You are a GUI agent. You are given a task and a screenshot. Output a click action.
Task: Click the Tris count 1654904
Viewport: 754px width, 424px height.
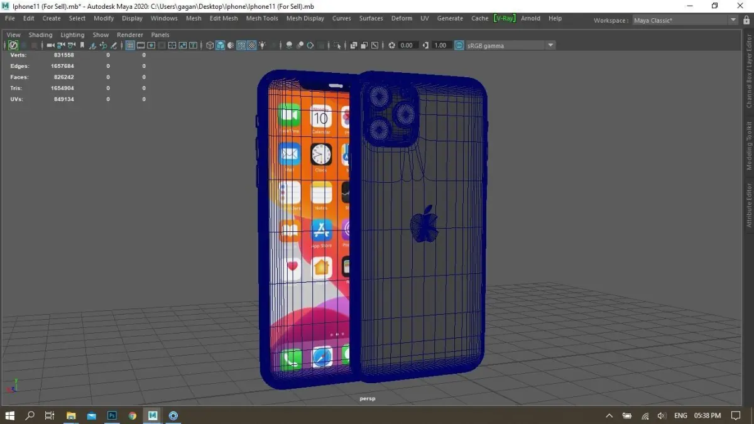tap(62, 89)
